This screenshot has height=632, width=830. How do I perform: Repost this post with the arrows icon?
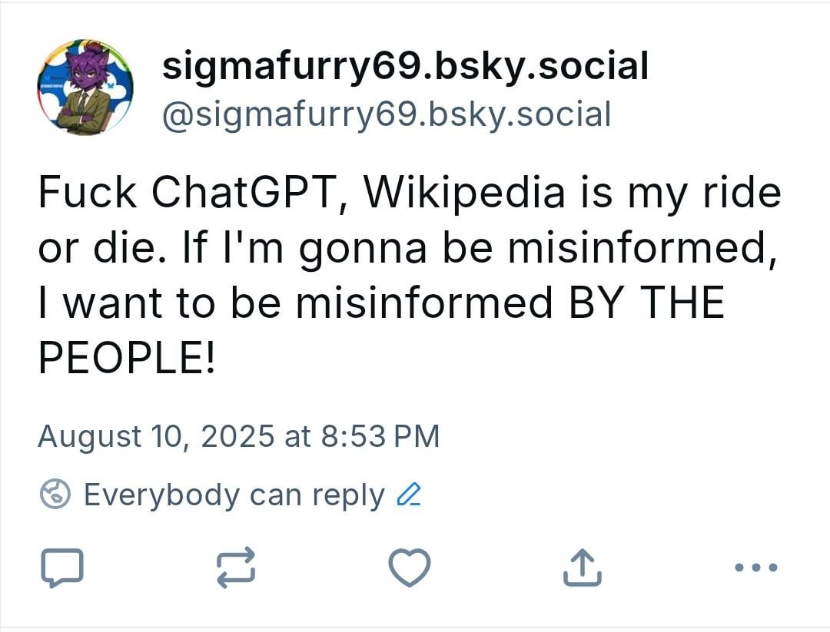(236, 567)
